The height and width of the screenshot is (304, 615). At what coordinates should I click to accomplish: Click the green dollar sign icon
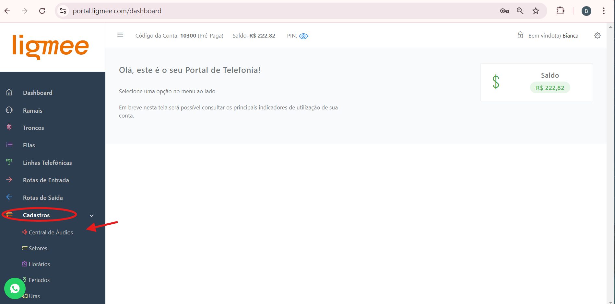(496, 82)
